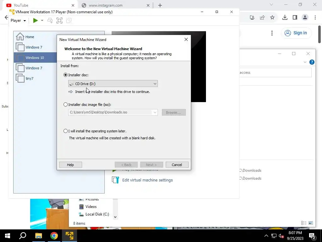Click Chrome install app icon in address bar

(x=252, y=18)
